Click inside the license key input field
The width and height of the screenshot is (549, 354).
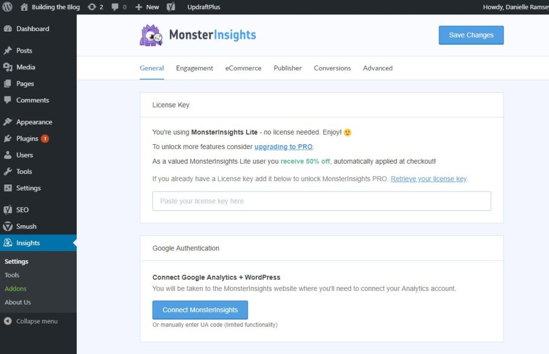[x=321, y=201]
